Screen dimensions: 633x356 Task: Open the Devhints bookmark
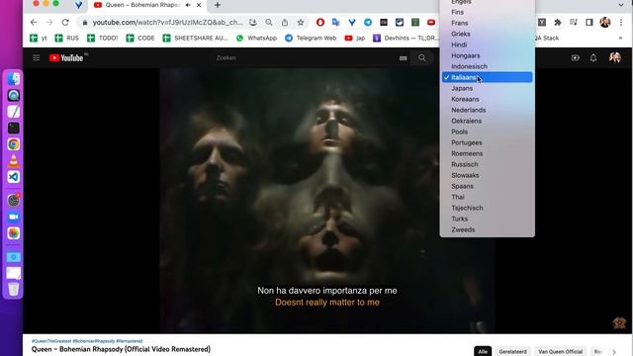coord(405,38)
